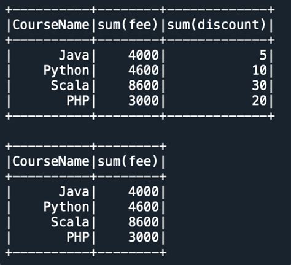Select Java in the second table

tap(74, 191)
